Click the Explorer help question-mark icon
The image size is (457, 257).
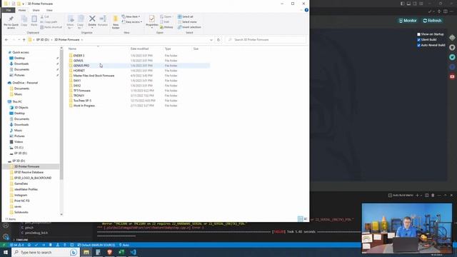(x=306, y=10)
